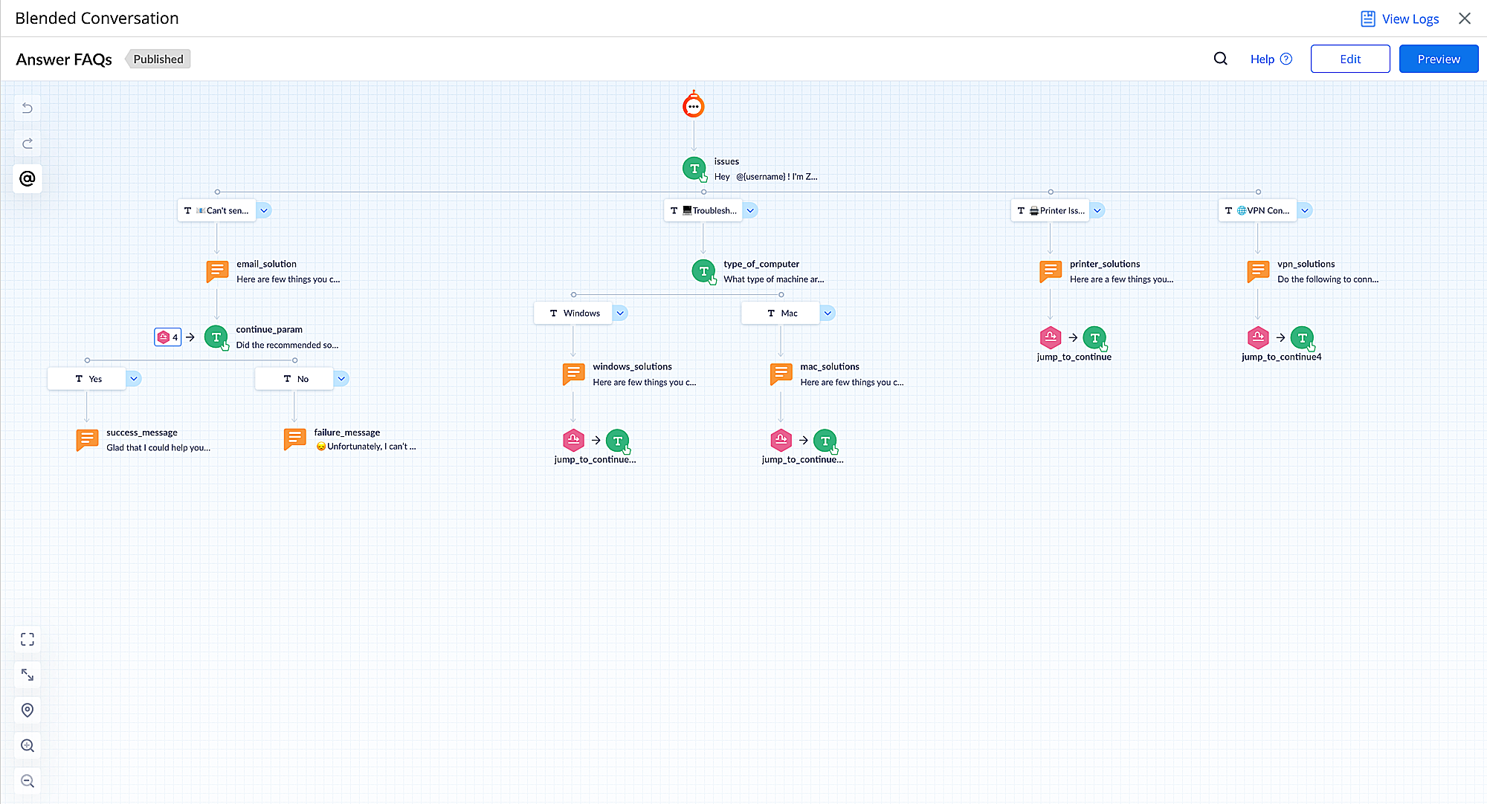
Task: Click the location pin icon
Action: click(x=28, y=710)
